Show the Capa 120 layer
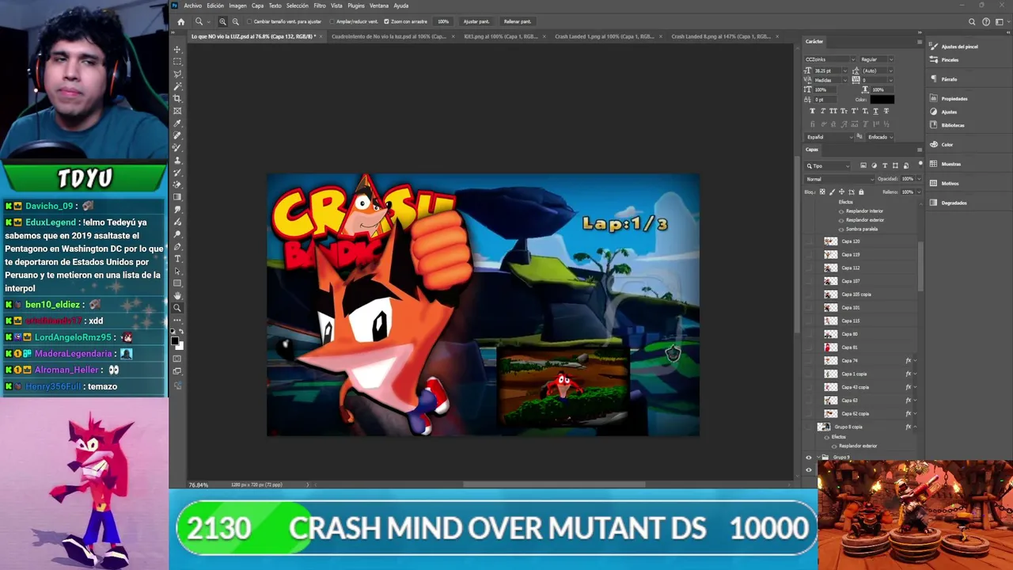Viewport: 1013px width, 570px height. [809, 241]
